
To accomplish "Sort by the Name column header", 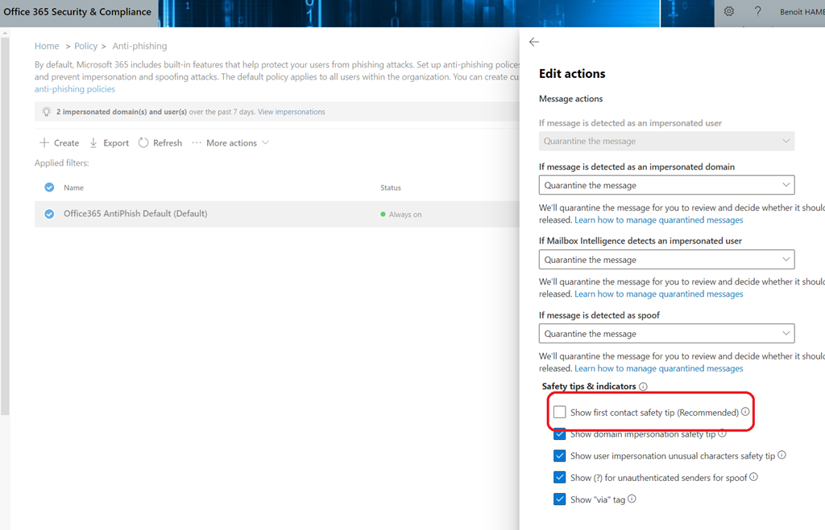I will coord(73,187).
